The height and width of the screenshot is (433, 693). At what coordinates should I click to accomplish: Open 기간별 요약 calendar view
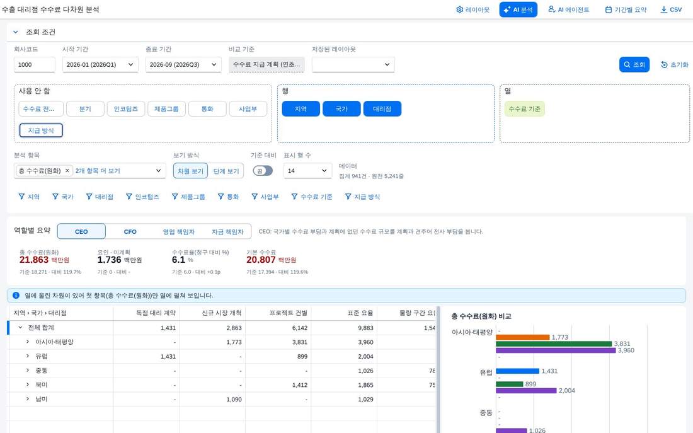point(626,9)
